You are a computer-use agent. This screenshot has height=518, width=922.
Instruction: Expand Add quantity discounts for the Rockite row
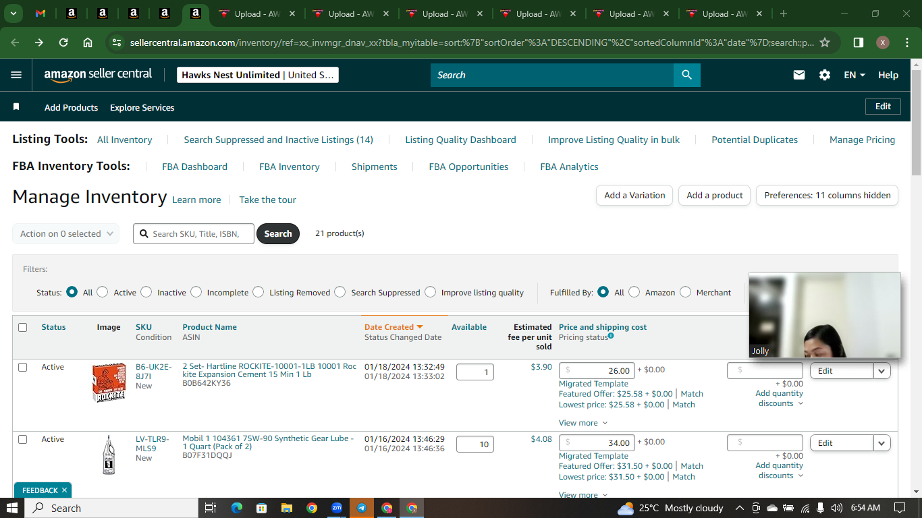pos(780,398)
